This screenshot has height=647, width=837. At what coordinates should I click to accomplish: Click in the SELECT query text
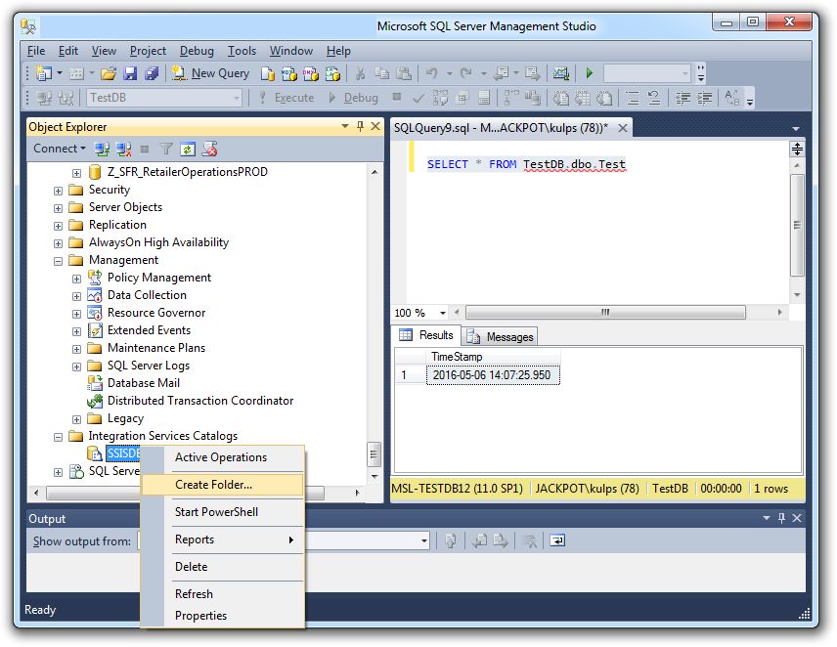point(526,164)
